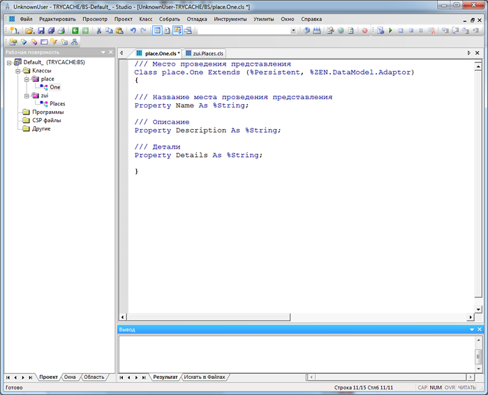Image resolution: width=488 pixels, height=395 pixels.
Task: Switch to the Область workspace tab
Action: [94, 377]
